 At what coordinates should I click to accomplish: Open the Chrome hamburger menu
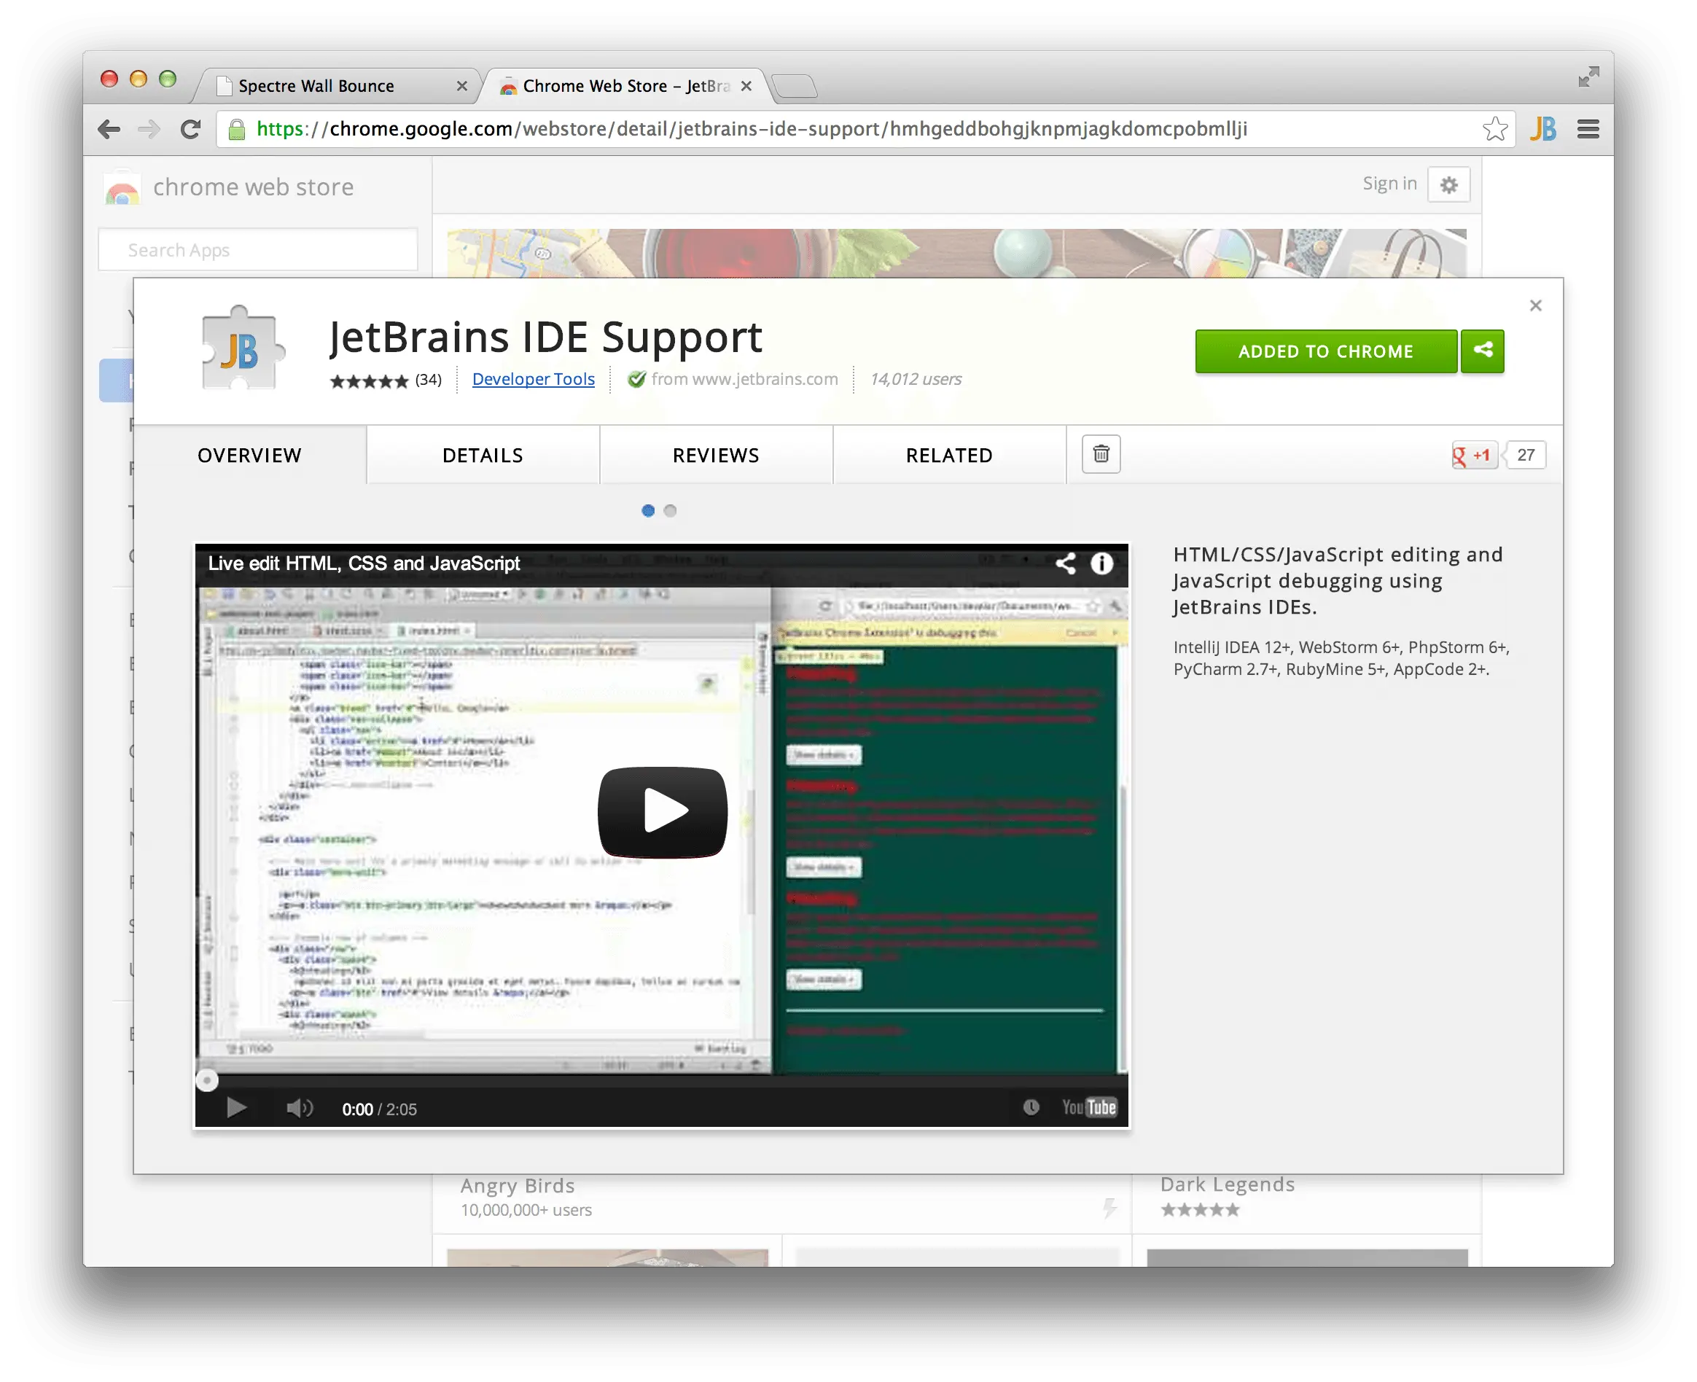pyautogui.click(x=1588, y=128)
